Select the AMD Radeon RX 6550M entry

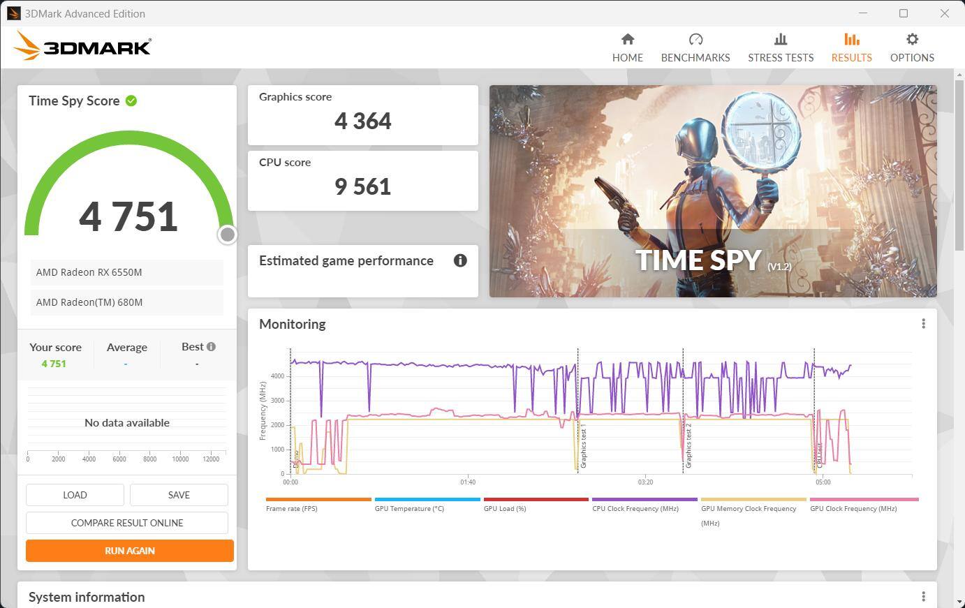[x=126, y=272]
